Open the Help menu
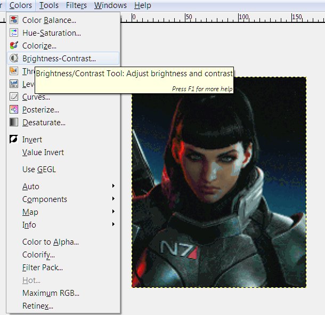The height and width of the screenshot is (315, 325). pyautogui.click(x=142, y=5)
